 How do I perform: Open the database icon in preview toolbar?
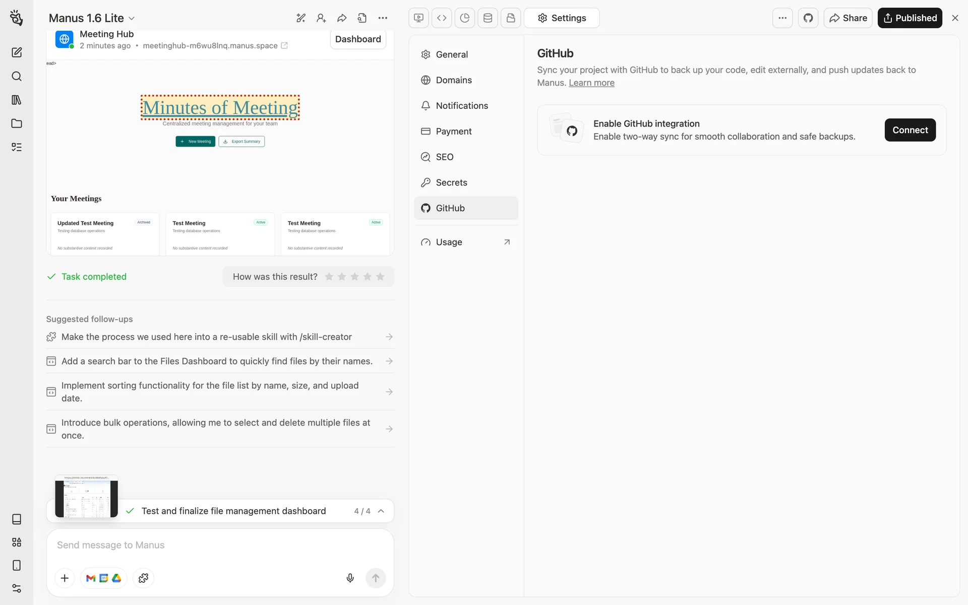click(488, 18)
